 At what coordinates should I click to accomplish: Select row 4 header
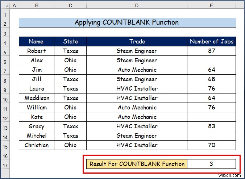(x=5, y=42)
